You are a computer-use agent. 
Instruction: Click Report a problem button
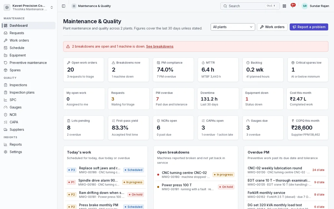pos(309,27)
